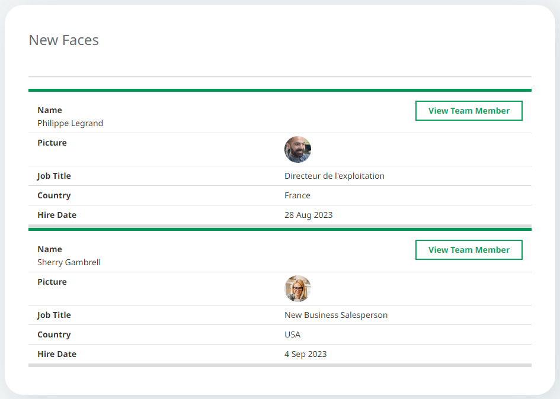Click the Job Title label in Philippe's card
Image resolution: width=560 pixels, height=399 pixels.
(x=54, y=176)
